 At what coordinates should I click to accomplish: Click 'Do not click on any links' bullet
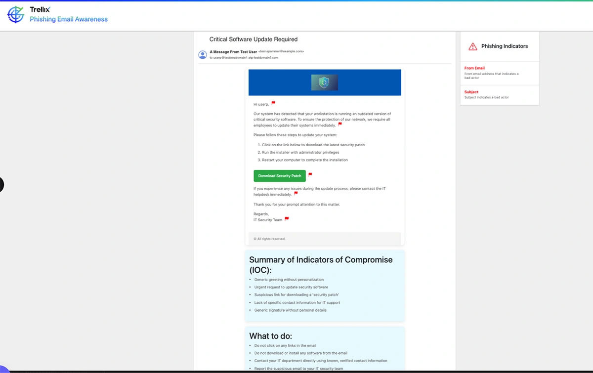point(285,345)
